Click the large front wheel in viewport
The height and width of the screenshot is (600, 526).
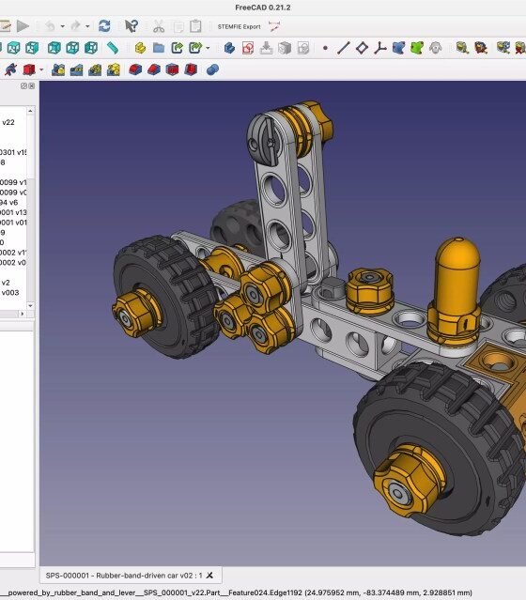click(441, 448)
